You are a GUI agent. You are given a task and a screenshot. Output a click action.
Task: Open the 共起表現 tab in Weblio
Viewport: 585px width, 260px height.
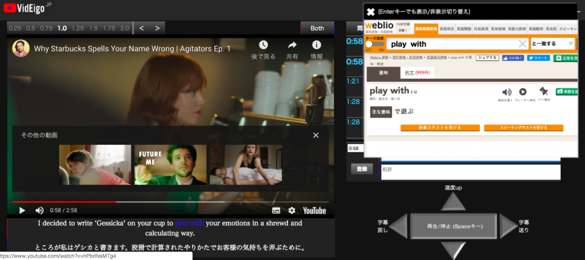480,29
